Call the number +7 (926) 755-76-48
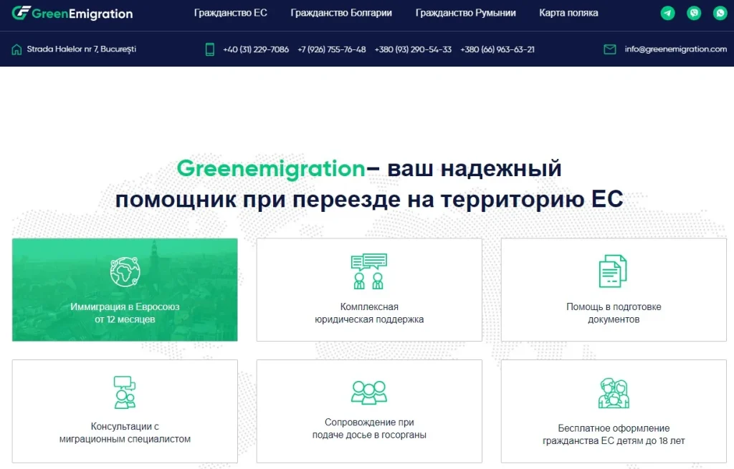The height and width of the screenshot is (469, 734). click(331, 49)
